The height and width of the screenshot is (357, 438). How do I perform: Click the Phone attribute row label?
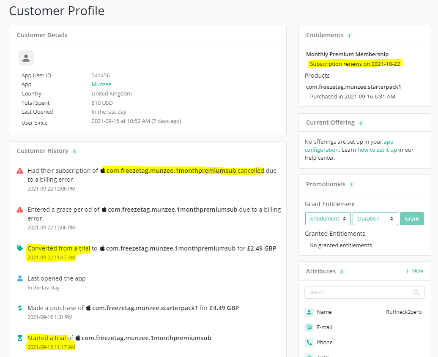click(x=325, y=342)
